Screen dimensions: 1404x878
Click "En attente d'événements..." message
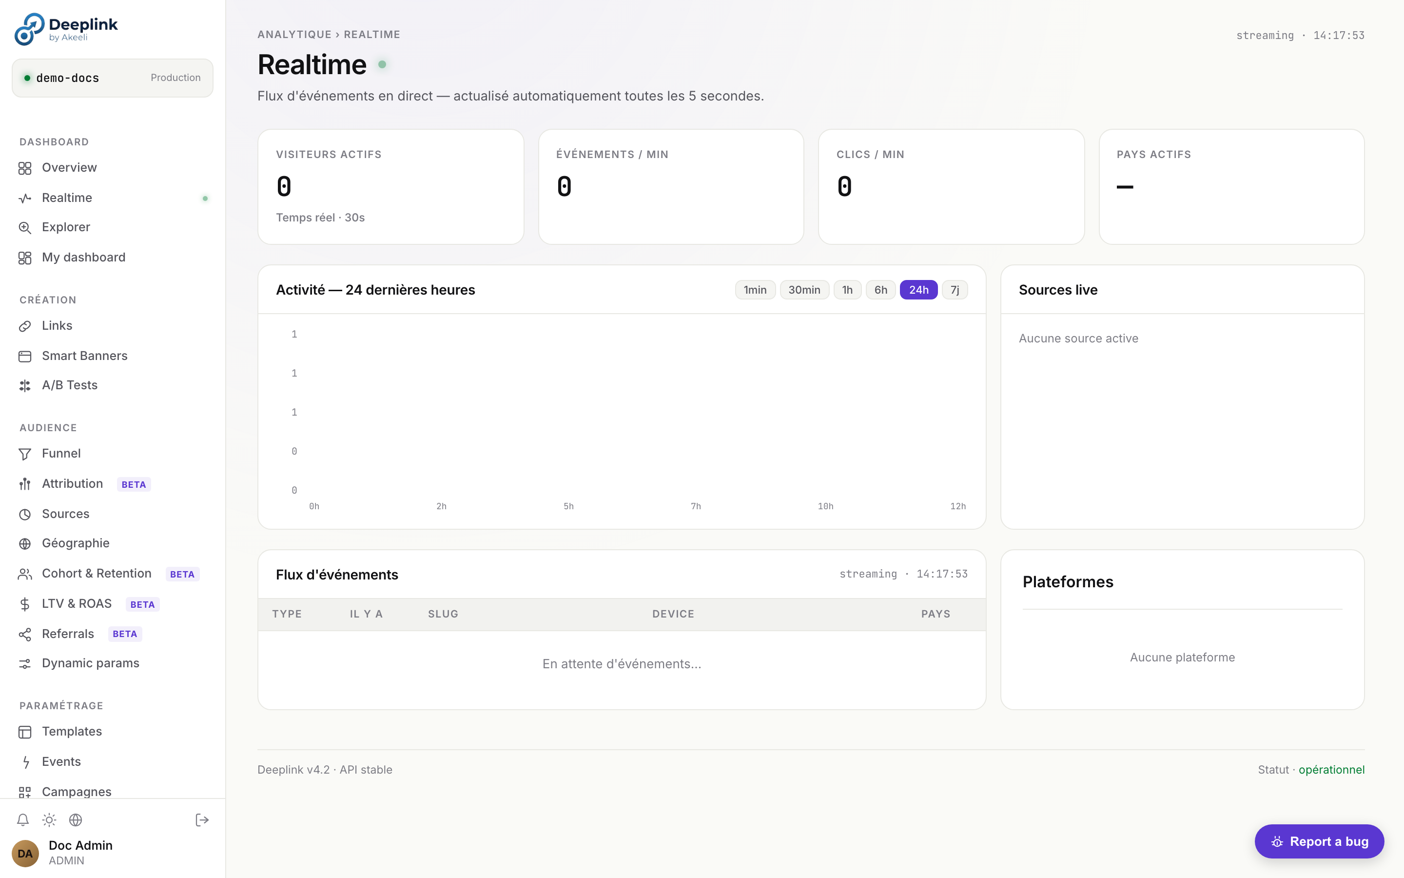[x=622, y=664]
